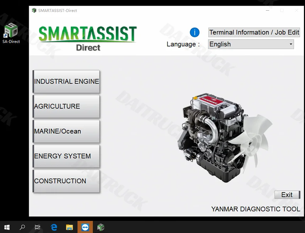Open the MARINE/Ocean category
305x233 pixels.
pyautogui.click(x=66, y=131)
